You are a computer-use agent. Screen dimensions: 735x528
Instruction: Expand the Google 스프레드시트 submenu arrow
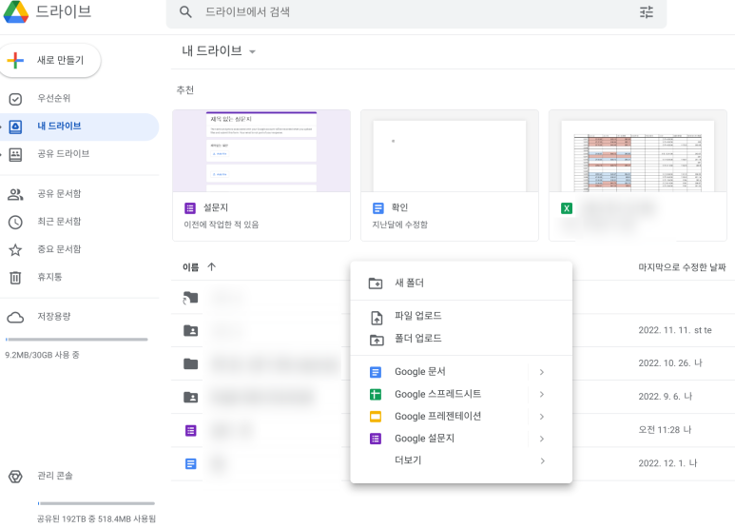pos(542,395)
